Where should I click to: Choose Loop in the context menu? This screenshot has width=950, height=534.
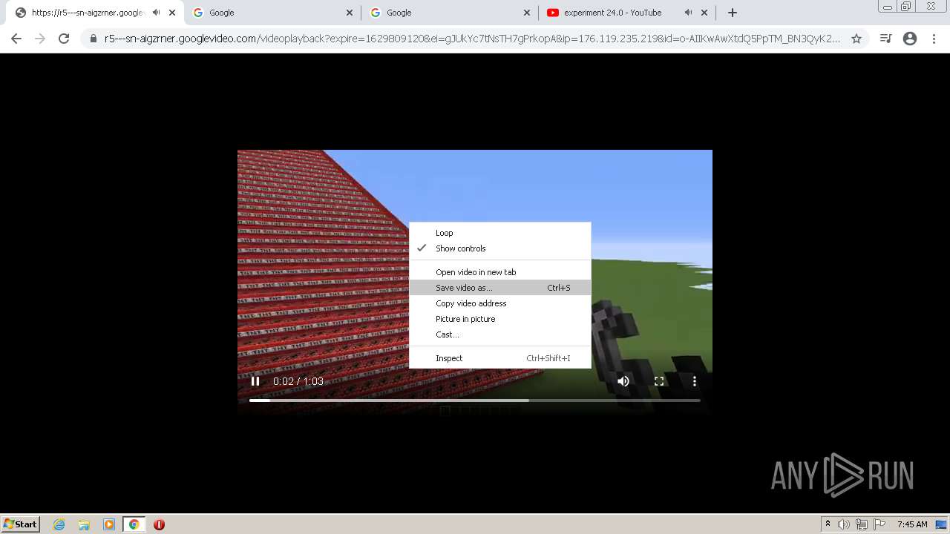(500, 233)
